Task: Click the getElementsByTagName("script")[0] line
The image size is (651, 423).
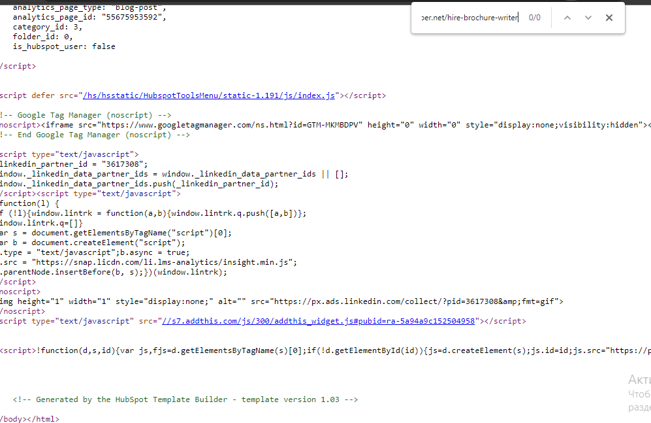Action: coord(116,233)
